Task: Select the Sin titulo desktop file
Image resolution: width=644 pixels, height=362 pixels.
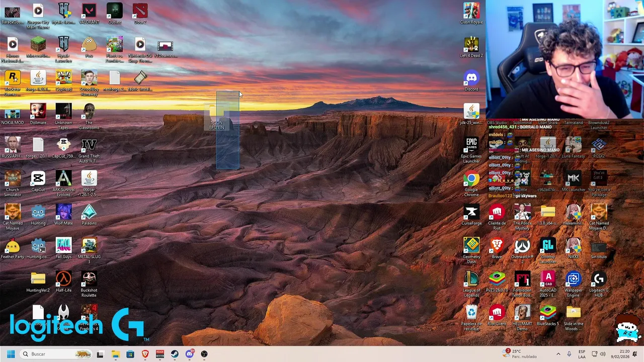Action: pos(599,248)
